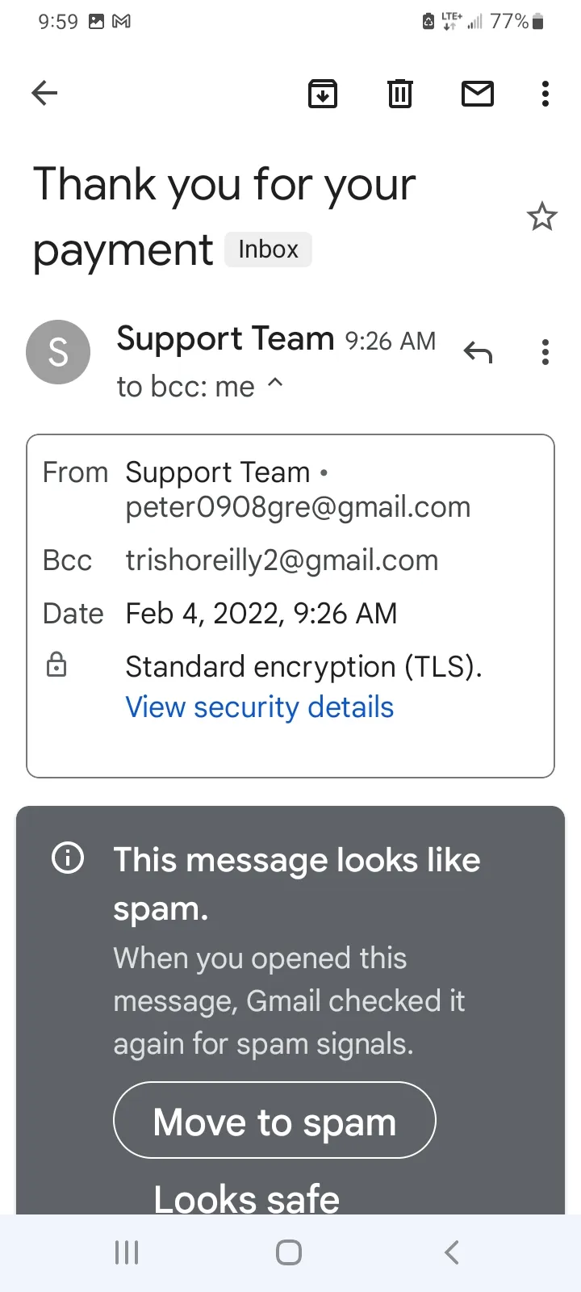Tap the encryption lock icon
Viewport: 581px width, 1292px height.
[x=56, y=665]
